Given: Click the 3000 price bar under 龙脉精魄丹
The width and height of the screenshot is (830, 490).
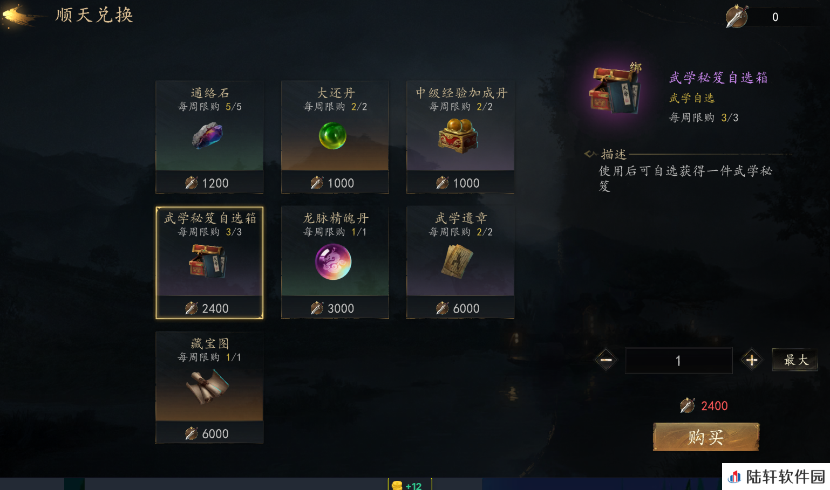Looking at the screenshot, I should tap(335, 308).
